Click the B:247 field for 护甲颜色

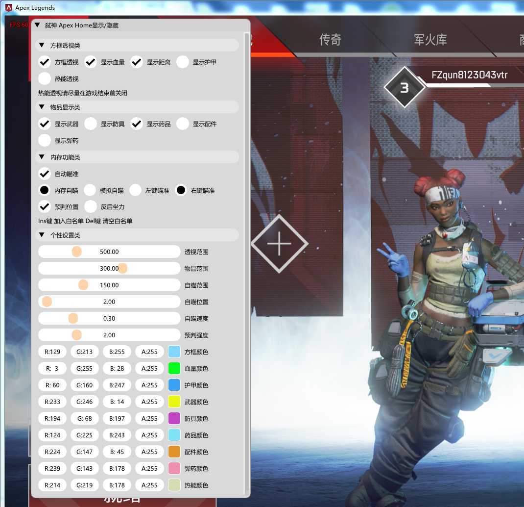click(x=117, y=385)
